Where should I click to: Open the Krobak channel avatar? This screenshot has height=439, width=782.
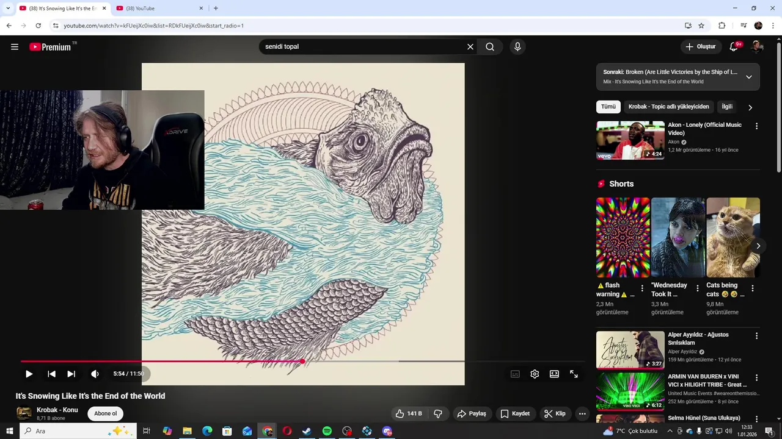(x=24, y=413)
